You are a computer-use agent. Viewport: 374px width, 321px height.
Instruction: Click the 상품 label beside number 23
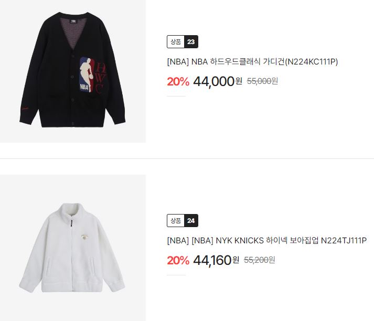point(176,42)
